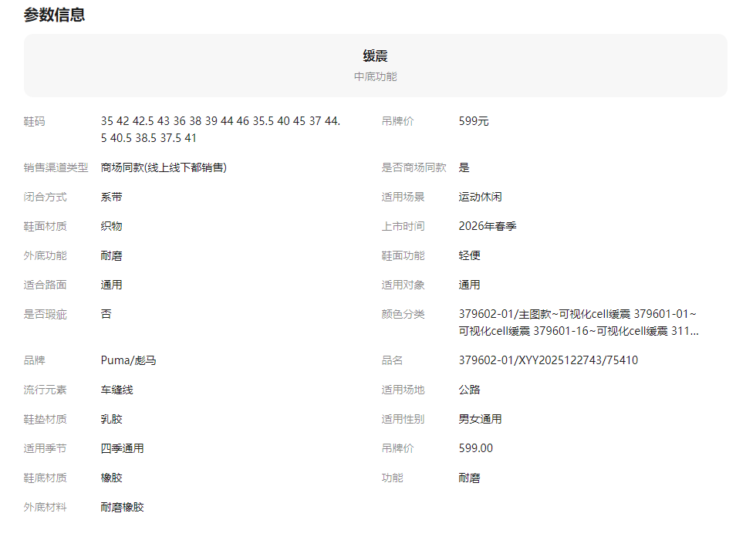746x537 pixels.
Task: Click the 系带 closure method value
Action: point(111,197)
